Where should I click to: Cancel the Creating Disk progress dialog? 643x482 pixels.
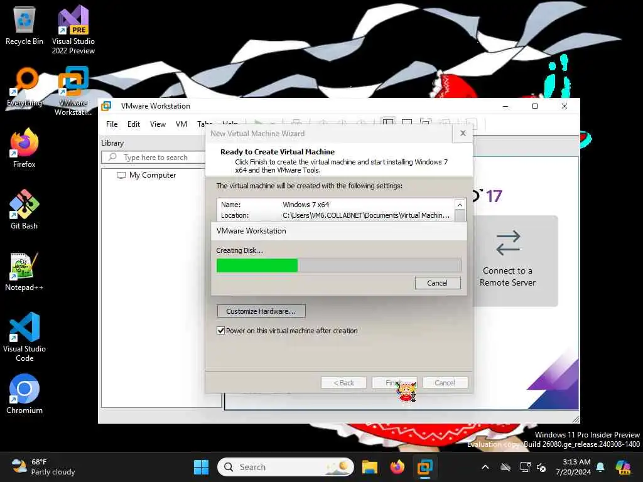[x=438, y=283]
